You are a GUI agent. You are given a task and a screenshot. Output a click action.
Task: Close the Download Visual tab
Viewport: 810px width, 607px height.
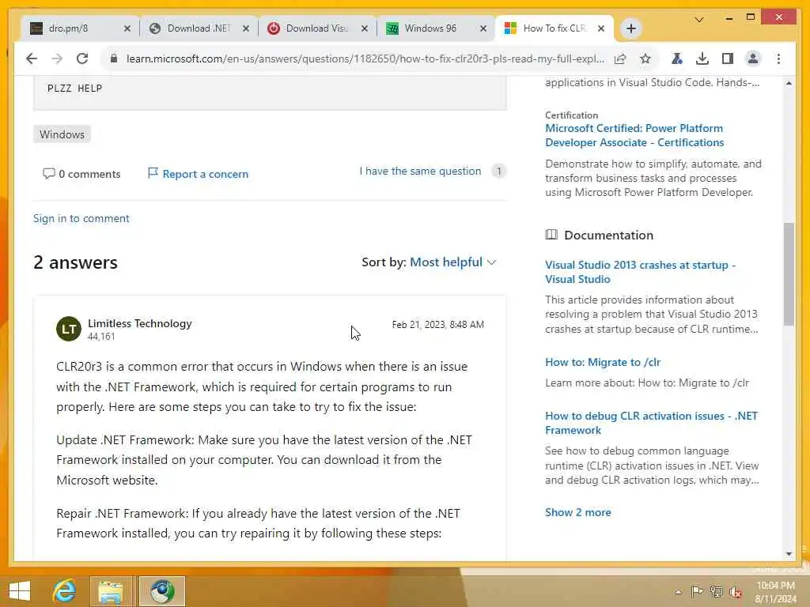pos(365,29)
